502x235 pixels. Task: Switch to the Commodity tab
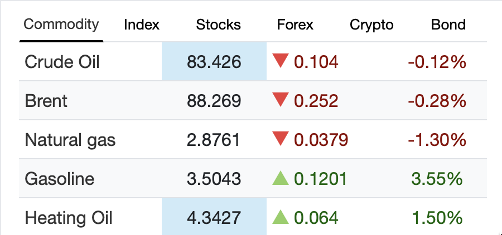61,25
